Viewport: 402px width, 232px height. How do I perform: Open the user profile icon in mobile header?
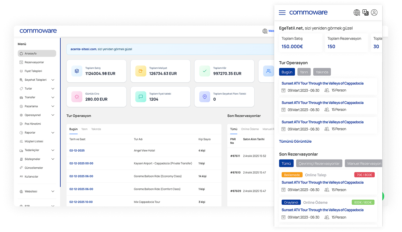point(374,12)
